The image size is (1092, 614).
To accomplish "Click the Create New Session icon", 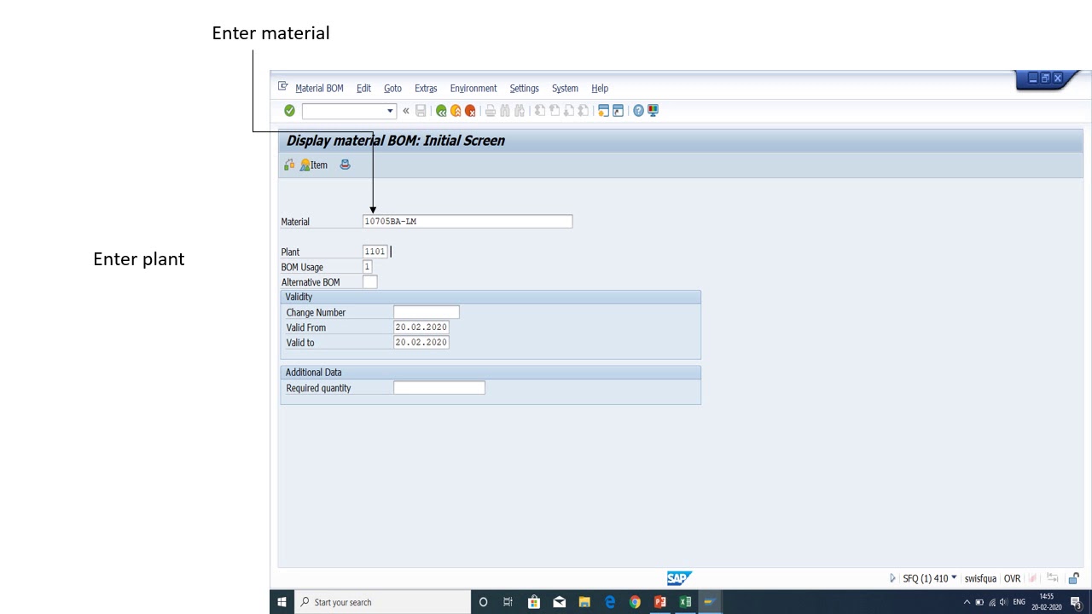I will pyautogui.click(x=604, y=111).
